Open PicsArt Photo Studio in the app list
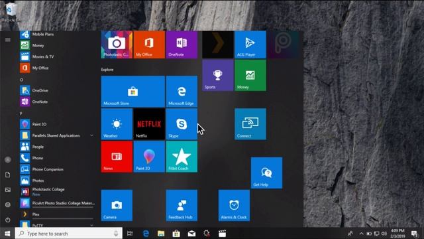Image resolution: width=424 pixels, height=239 pixels. pyautogui.click(x=57, y=202)
